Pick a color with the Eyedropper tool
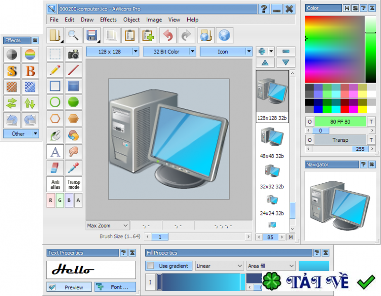Image resolution: width=381 pixels, height=296 pixels. pyautogui.click(x=73, y=167)
